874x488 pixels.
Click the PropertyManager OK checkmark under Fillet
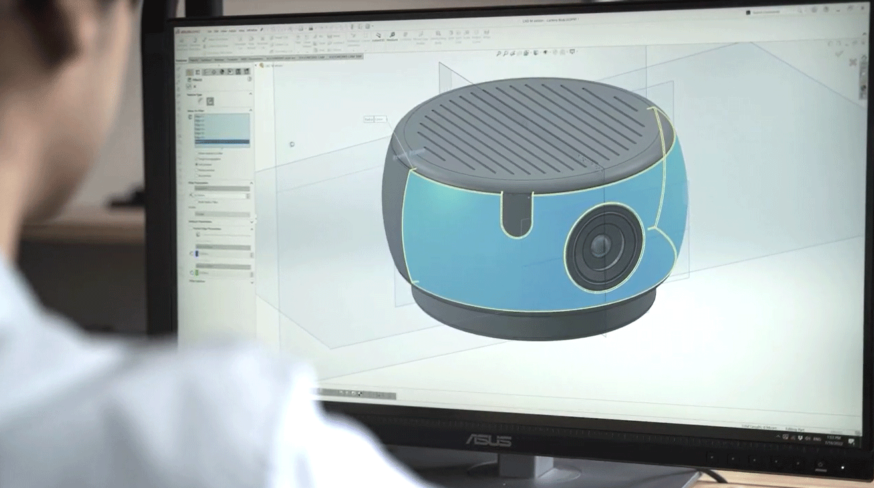[189, 86]
